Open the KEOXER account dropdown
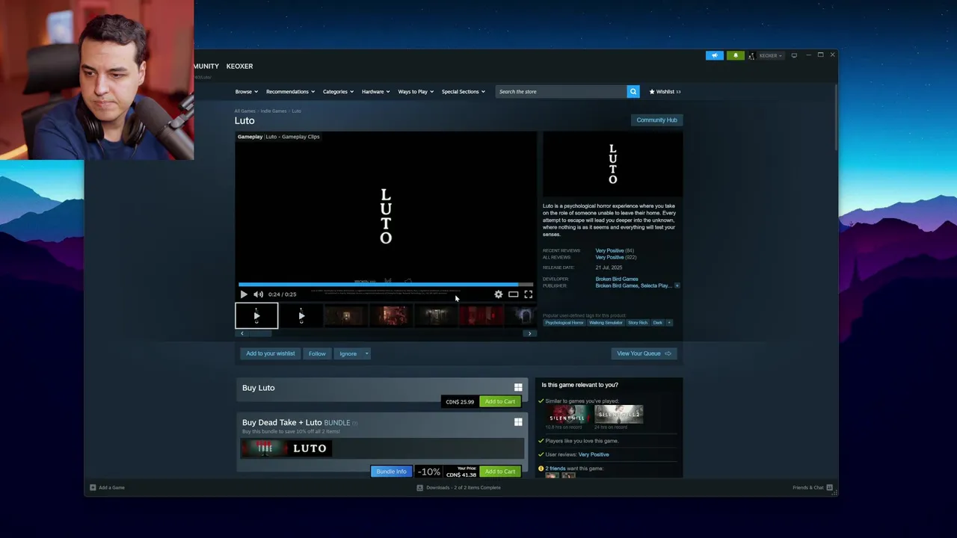The image size is (957, 538). pyautogui.click(x=771, y=55)
